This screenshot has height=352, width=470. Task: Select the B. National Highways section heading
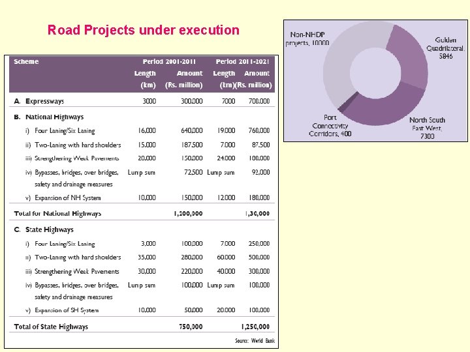(x=49, y=117)
